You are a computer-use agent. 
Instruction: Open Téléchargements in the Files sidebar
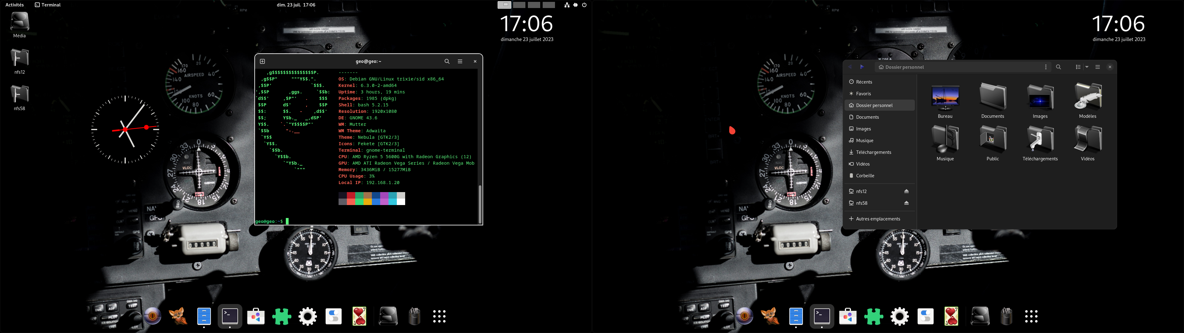click(880, 152)
